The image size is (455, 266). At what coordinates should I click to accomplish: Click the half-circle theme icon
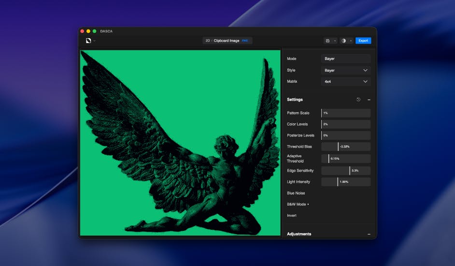click(343, 41)
